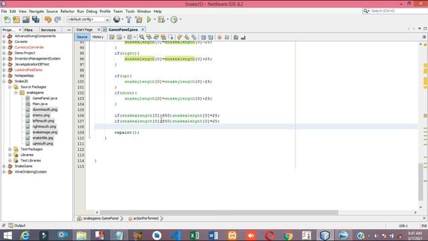Open the Output panel button
The image size is (428, 241).
(x=17, y=226)
